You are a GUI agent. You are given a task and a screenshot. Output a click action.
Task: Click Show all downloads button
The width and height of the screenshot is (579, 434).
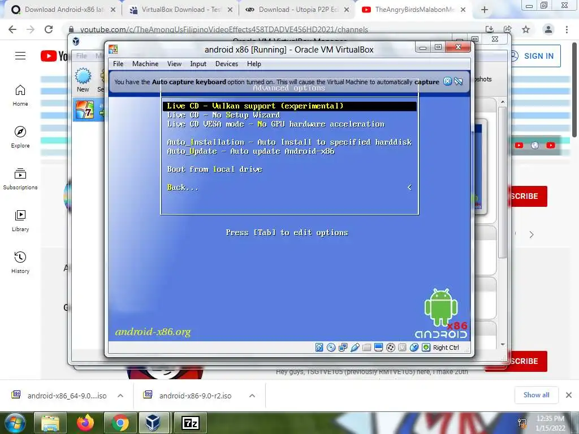tap(536, 395)
